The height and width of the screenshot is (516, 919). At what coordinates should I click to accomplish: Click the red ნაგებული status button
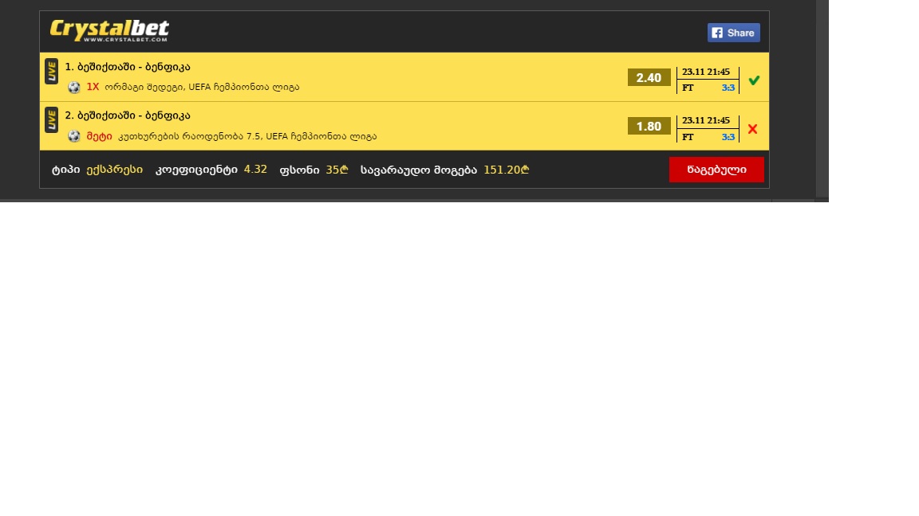pos(716,170)
